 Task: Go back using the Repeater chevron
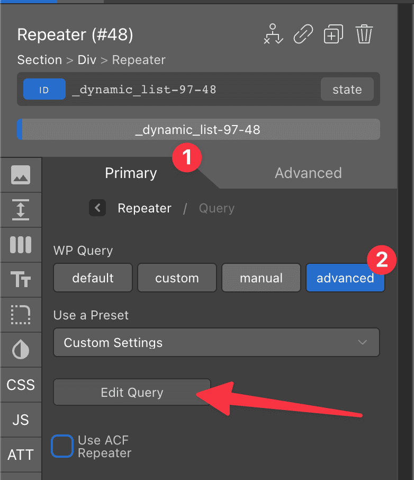(x=97, y=208)
